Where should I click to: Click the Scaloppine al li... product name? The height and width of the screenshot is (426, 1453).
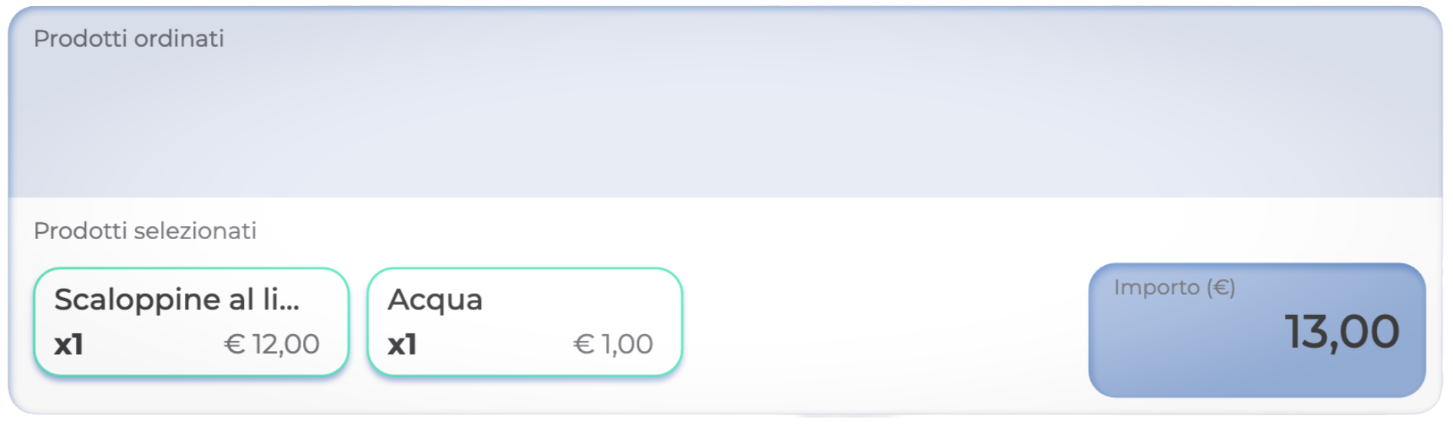pyautogui.click(x=176, y=300)
